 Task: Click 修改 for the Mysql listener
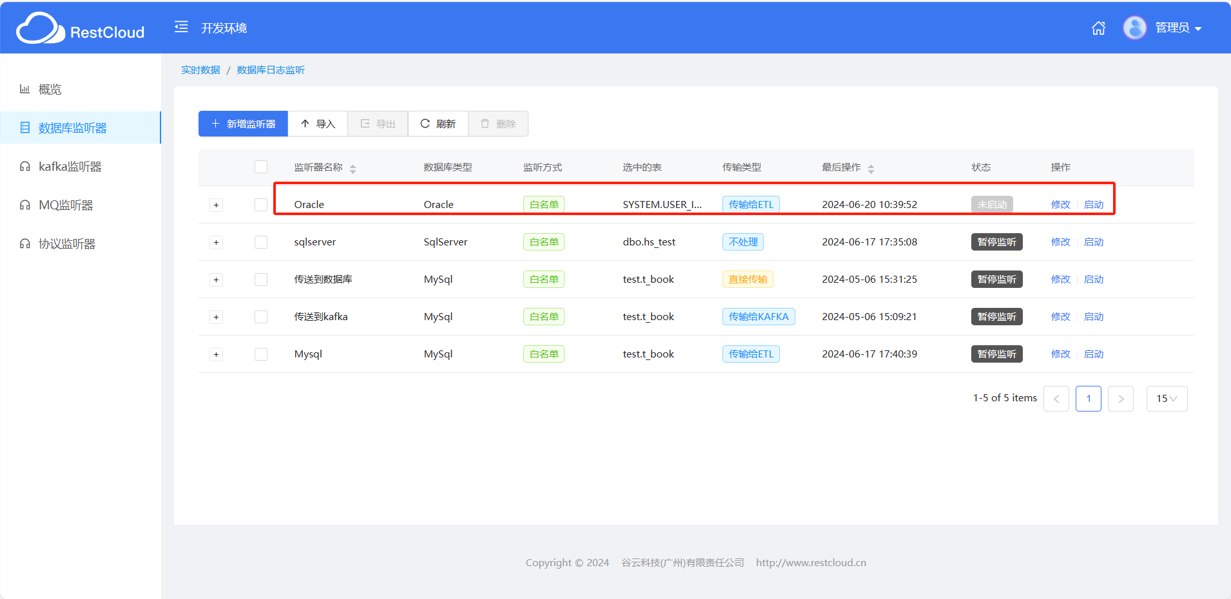(1060, 354)
